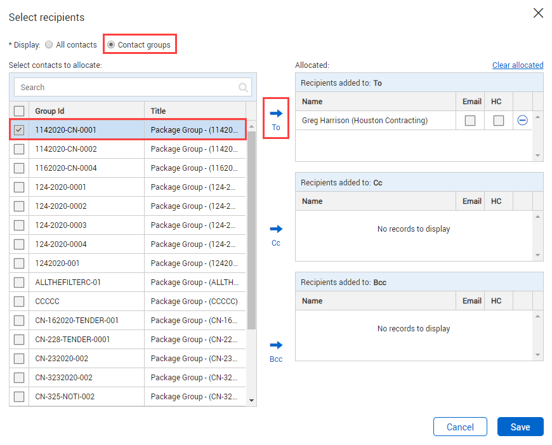The width and height of the screenshot is (552, 445).
Task: Click Group Id text 1242020-001
Action: (x=57, y=263)
